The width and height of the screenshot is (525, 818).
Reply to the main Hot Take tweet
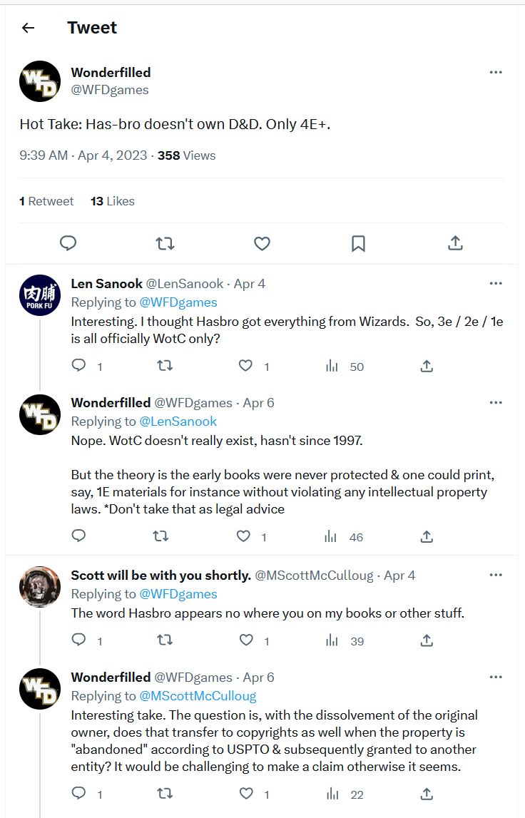[68, 243]
